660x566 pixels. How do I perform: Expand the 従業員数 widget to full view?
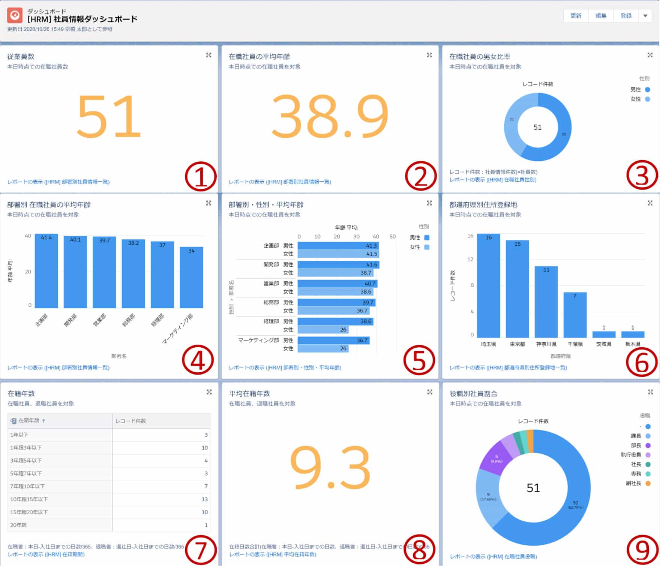tap(208, 55)
